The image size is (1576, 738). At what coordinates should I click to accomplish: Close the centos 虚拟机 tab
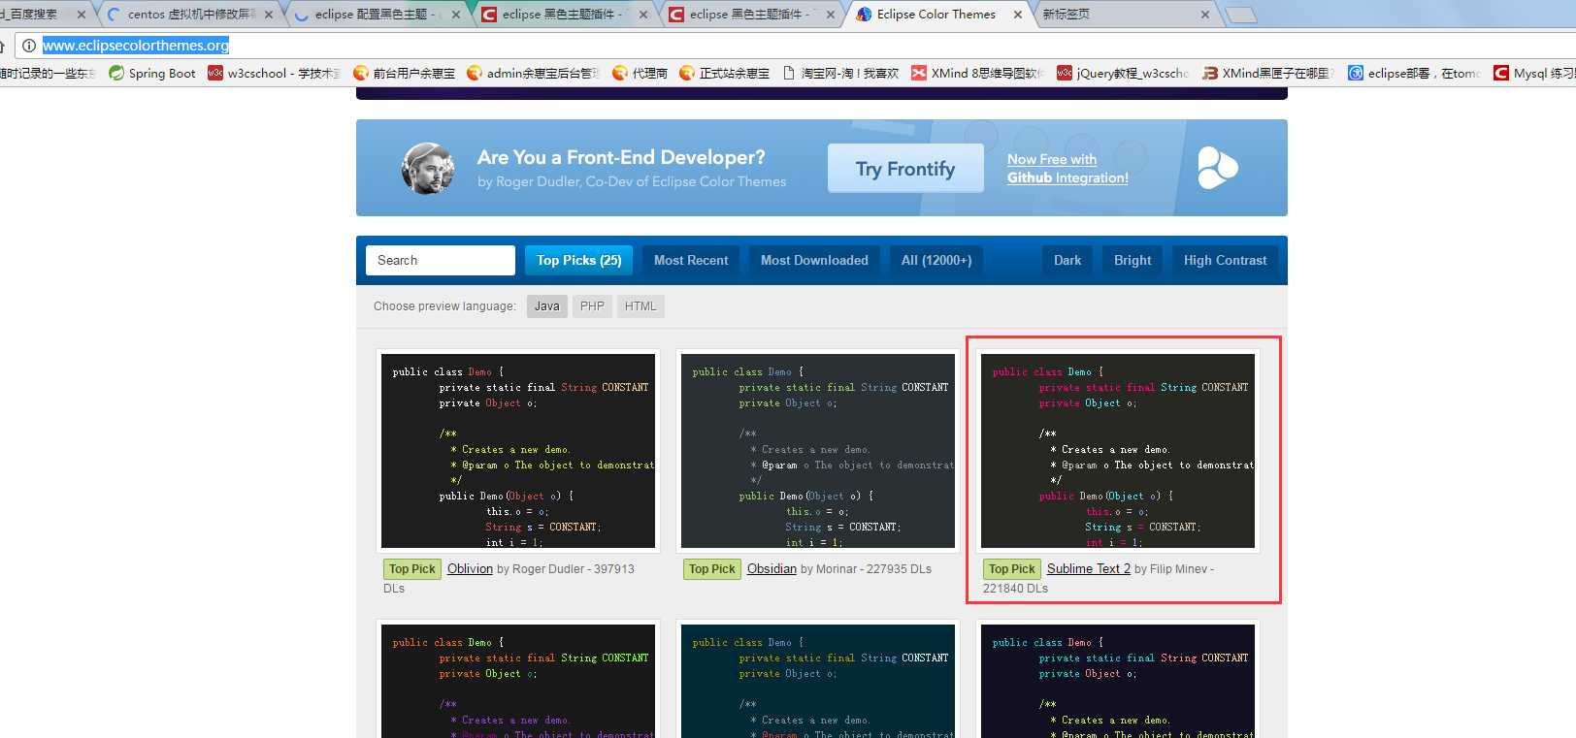pos(269,15)
